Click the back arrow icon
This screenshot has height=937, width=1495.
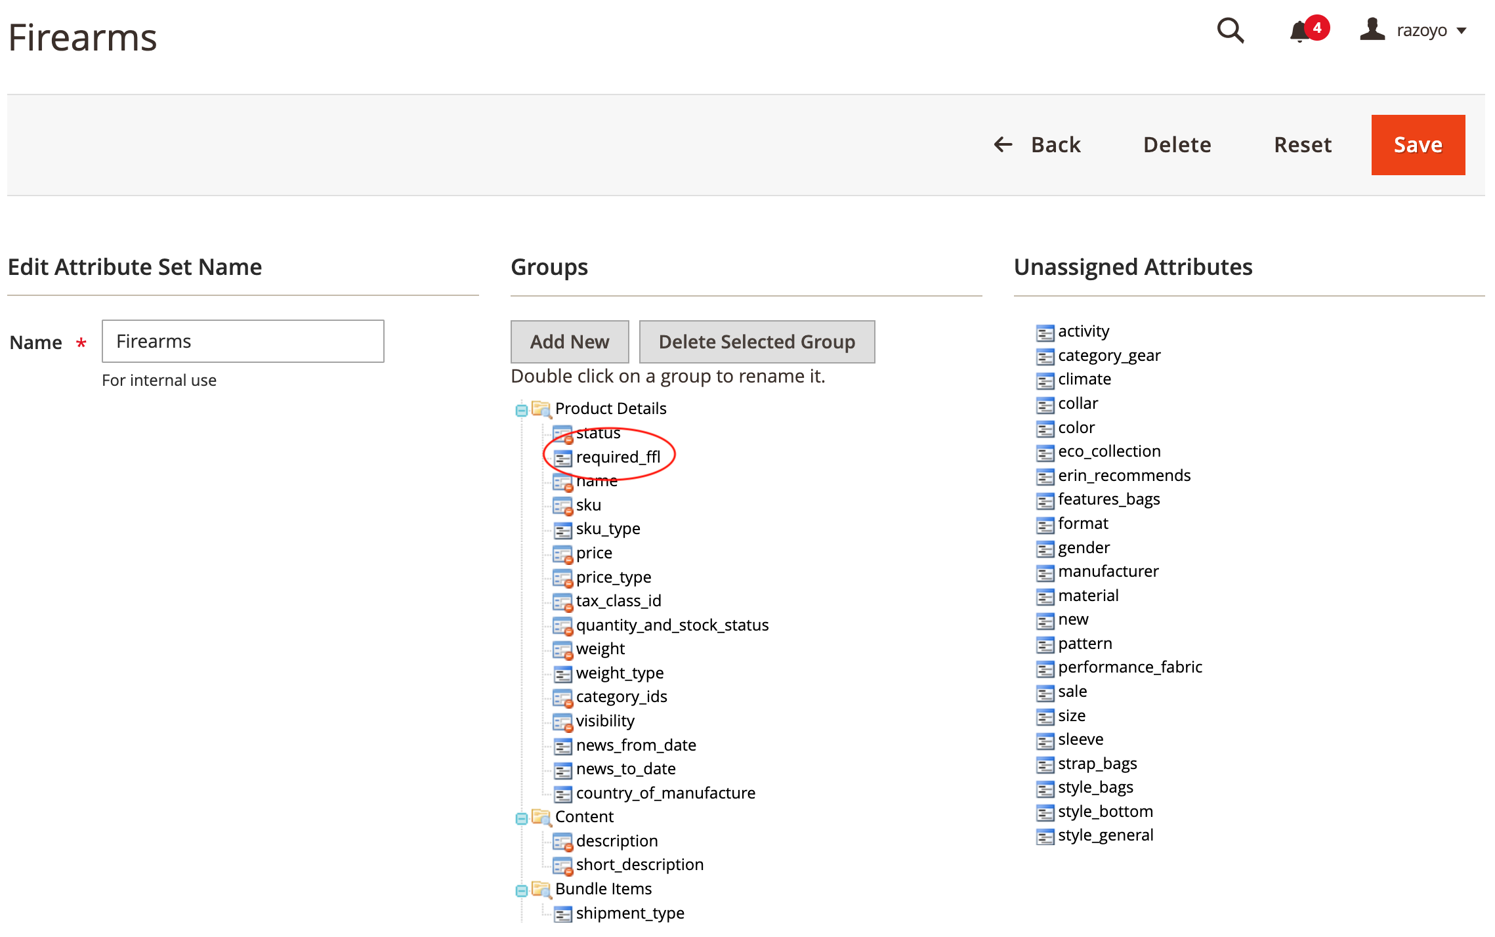1003,144
